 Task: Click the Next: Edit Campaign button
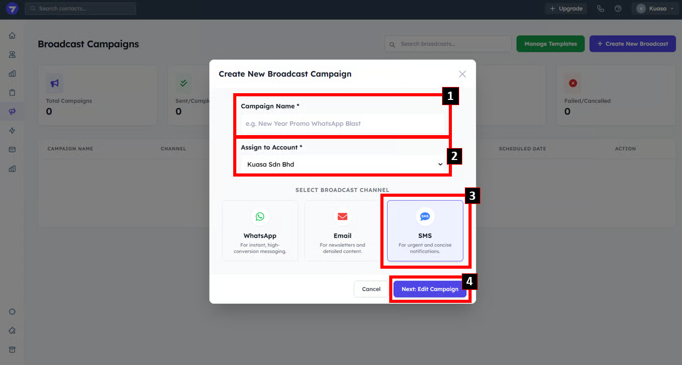point(430,289)
